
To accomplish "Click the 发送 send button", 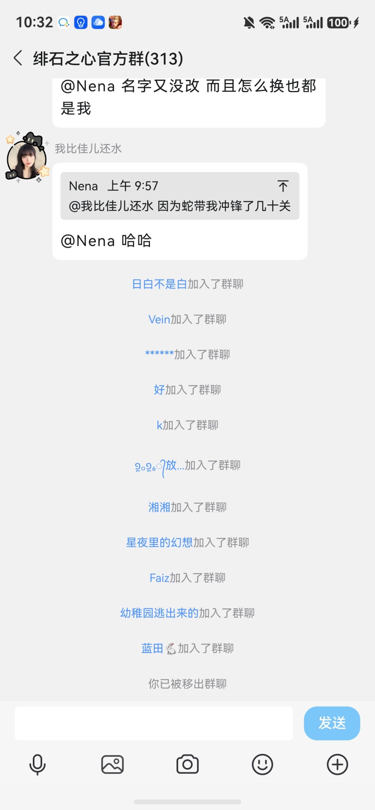I will (x=332, y=723).
